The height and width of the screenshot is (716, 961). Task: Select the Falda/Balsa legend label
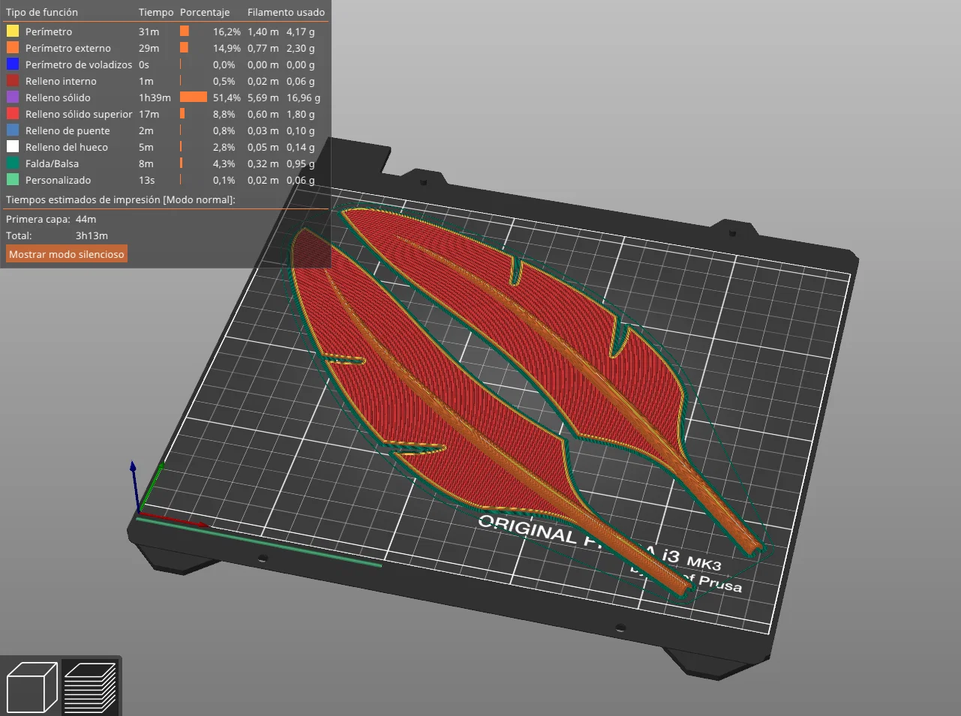52,163
